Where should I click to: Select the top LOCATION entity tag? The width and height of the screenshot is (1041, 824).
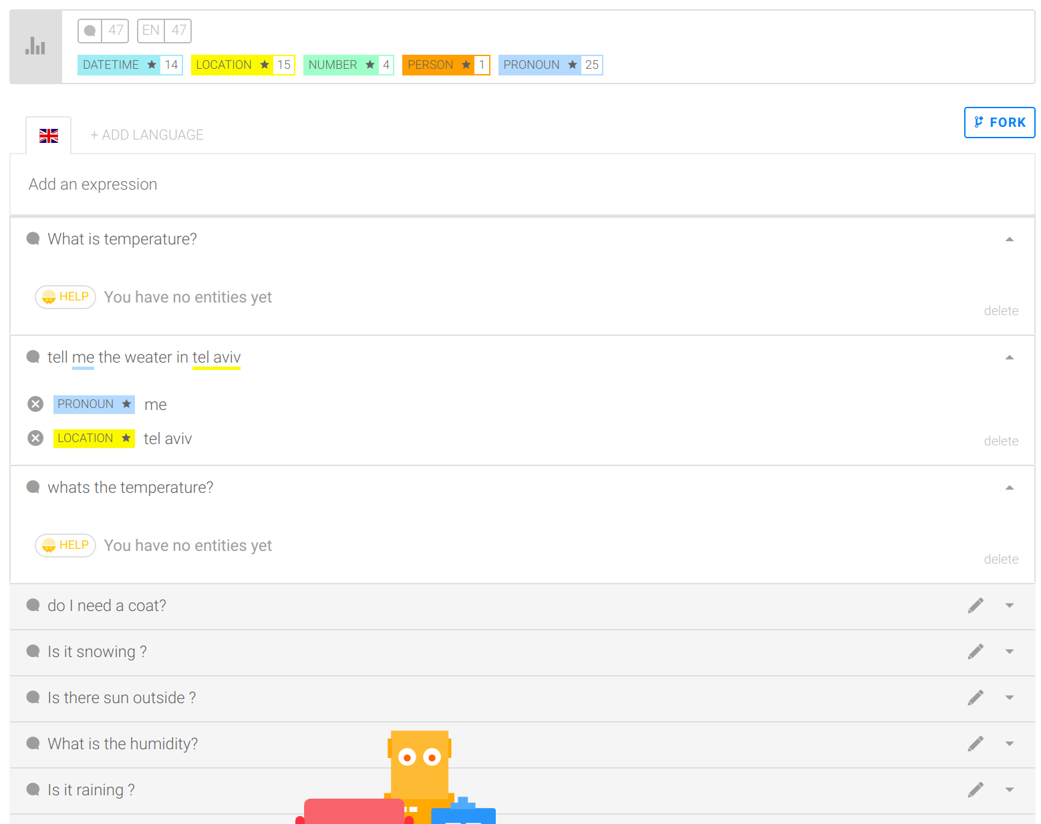click(x=243, y=65)
